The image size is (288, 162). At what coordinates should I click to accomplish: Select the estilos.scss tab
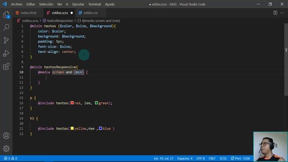pos(60,13)
